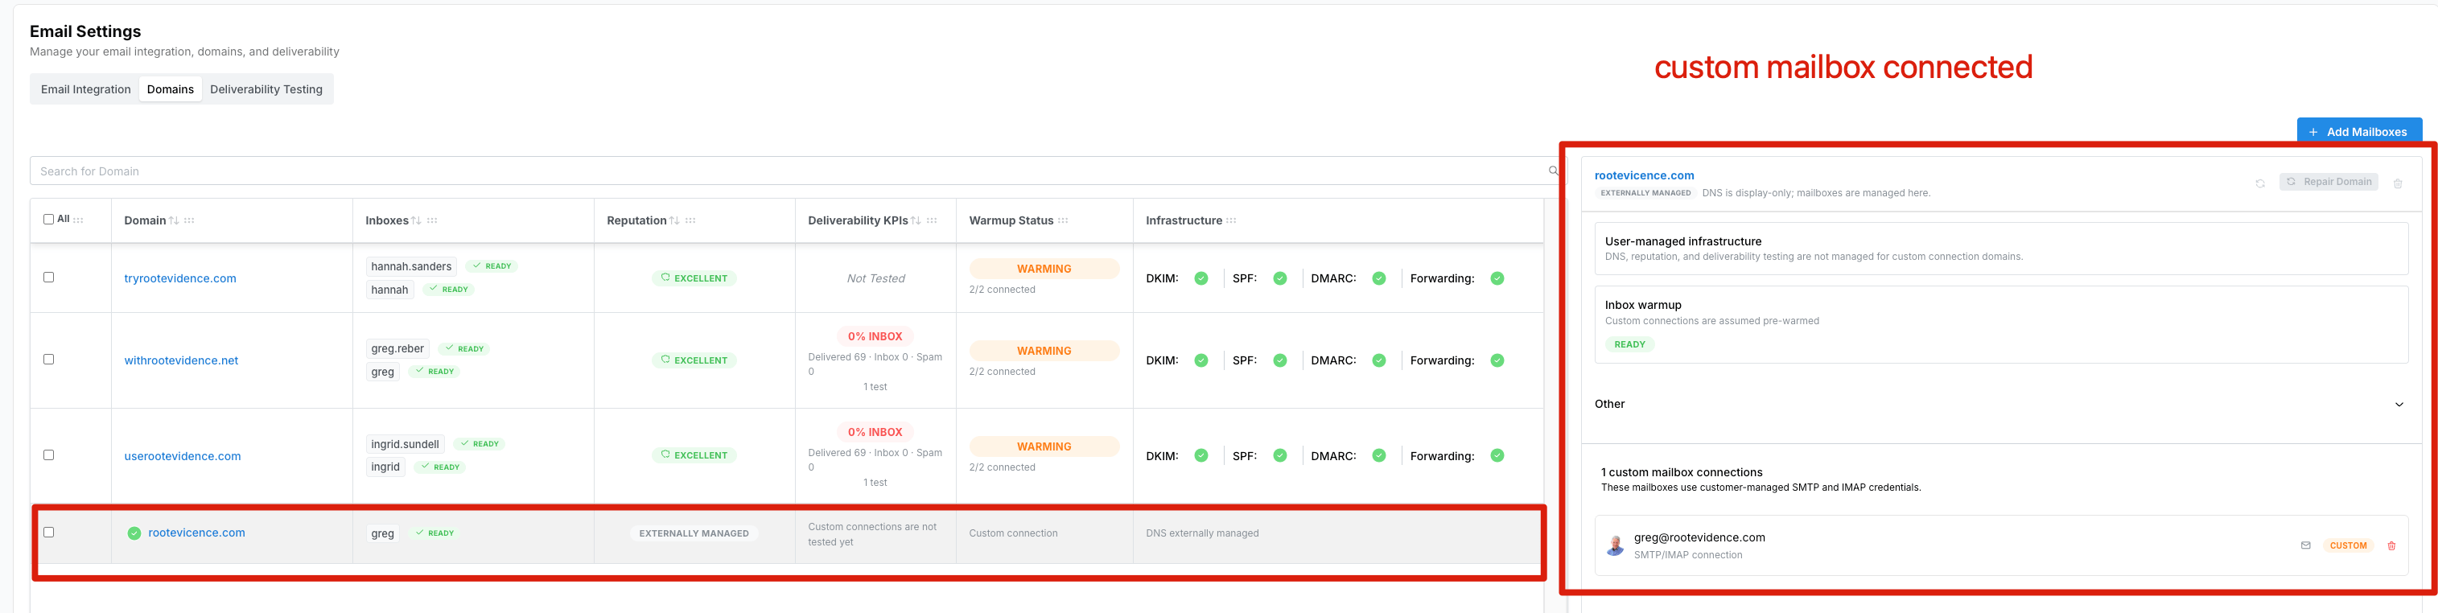Click EXCELLENT reputation badge for tryrootevidence.com
2438x613 pixels.
point(694,278)
